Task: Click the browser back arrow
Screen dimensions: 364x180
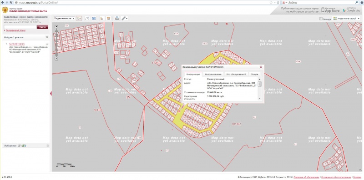Action: click(x=3, y=2)
